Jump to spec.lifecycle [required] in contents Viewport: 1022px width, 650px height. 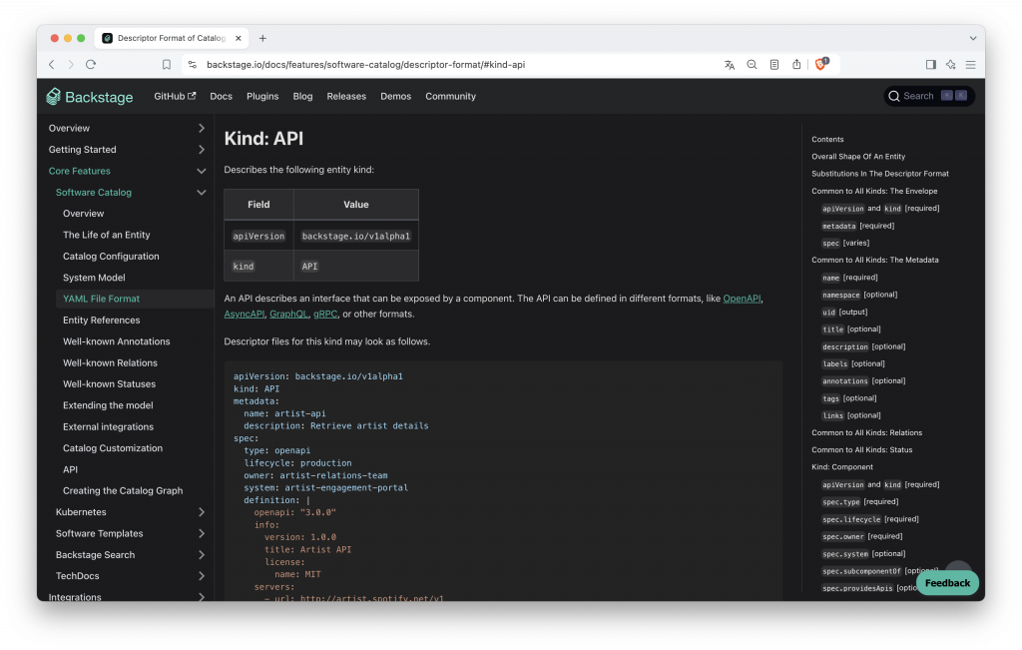pos(870,519)
